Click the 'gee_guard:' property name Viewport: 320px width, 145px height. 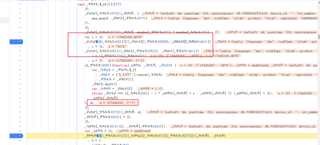(x=100, y=18)
